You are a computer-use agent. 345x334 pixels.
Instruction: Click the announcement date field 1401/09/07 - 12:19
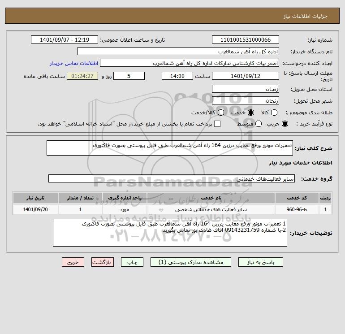[x=65, y=39]
